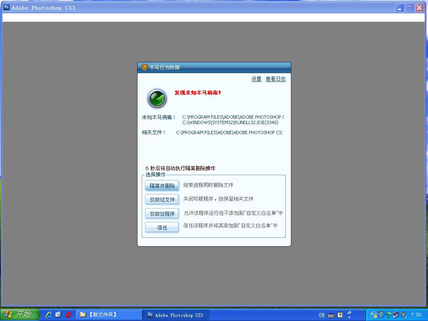Click the green umbrella tray icon
428x321 pixels.
pyautogui.click(x=389, y=315)
